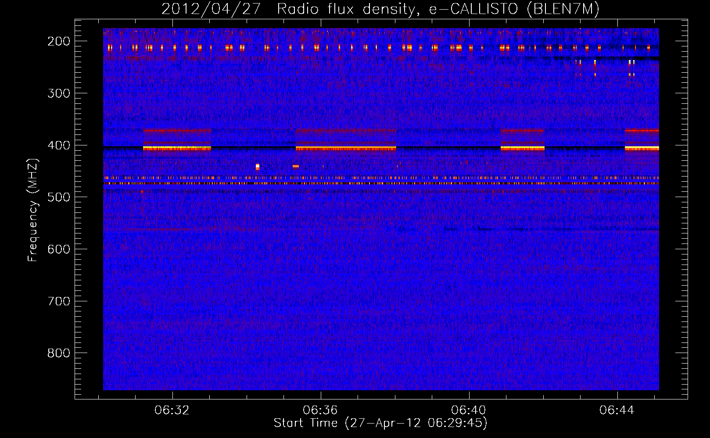This screenshot has width=710, height=438.
Task: Click the 'Frequency (MHZ)' axis label
Action: (33, 210)
